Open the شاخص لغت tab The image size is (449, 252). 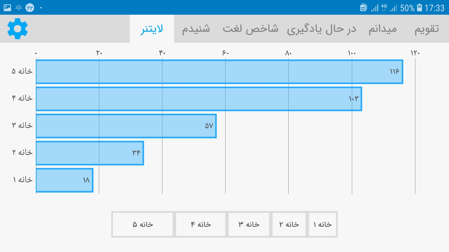[250, 29]
